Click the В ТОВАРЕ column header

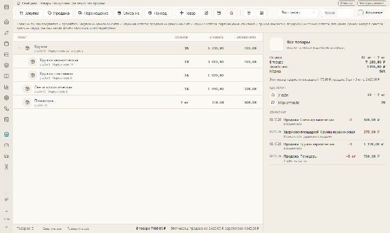216,37
